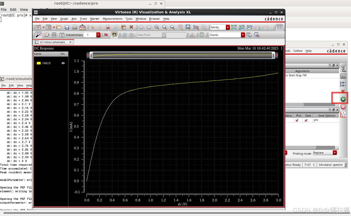The height and width of the screenshot is (216, 351).
Task: Click the card layout icon
Action: [x=46, y=35]
